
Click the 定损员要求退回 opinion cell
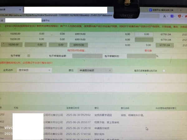[x=103, y=115]
